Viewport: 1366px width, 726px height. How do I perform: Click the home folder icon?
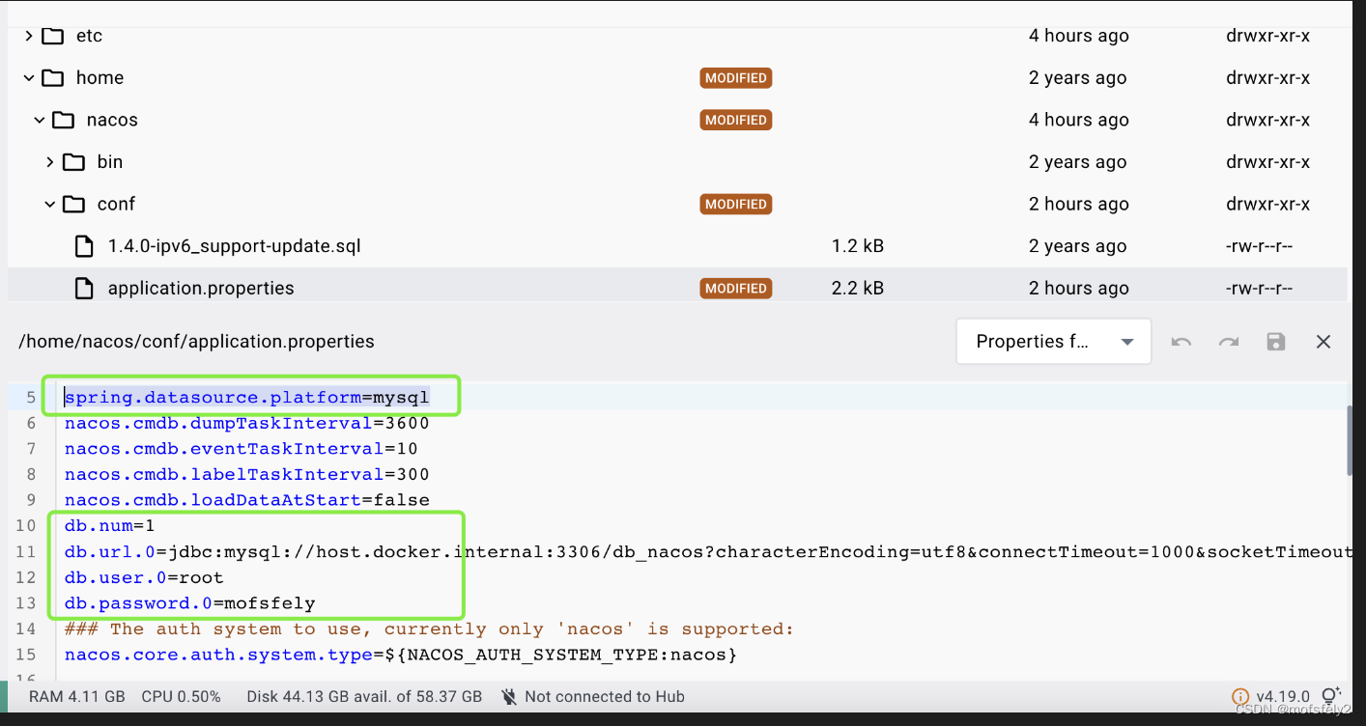[53, 78]
